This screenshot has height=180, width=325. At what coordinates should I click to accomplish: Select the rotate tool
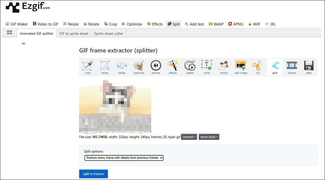[x=121, y=67]
